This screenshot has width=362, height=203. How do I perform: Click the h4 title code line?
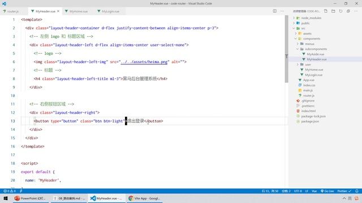tap(101, 79)
